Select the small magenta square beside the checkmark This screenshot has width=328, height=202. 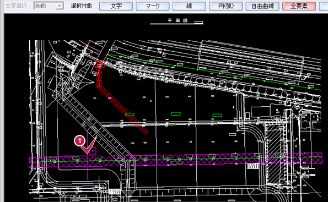coord(93,151)
